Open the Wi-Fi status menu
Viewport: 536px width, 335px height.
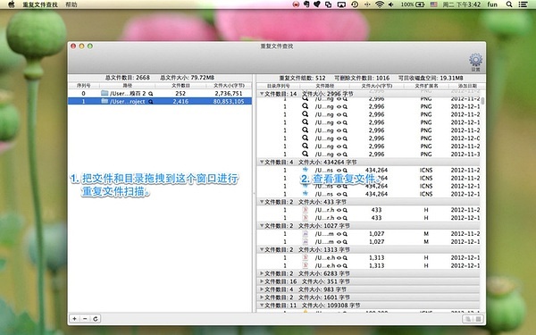point(379,4)
